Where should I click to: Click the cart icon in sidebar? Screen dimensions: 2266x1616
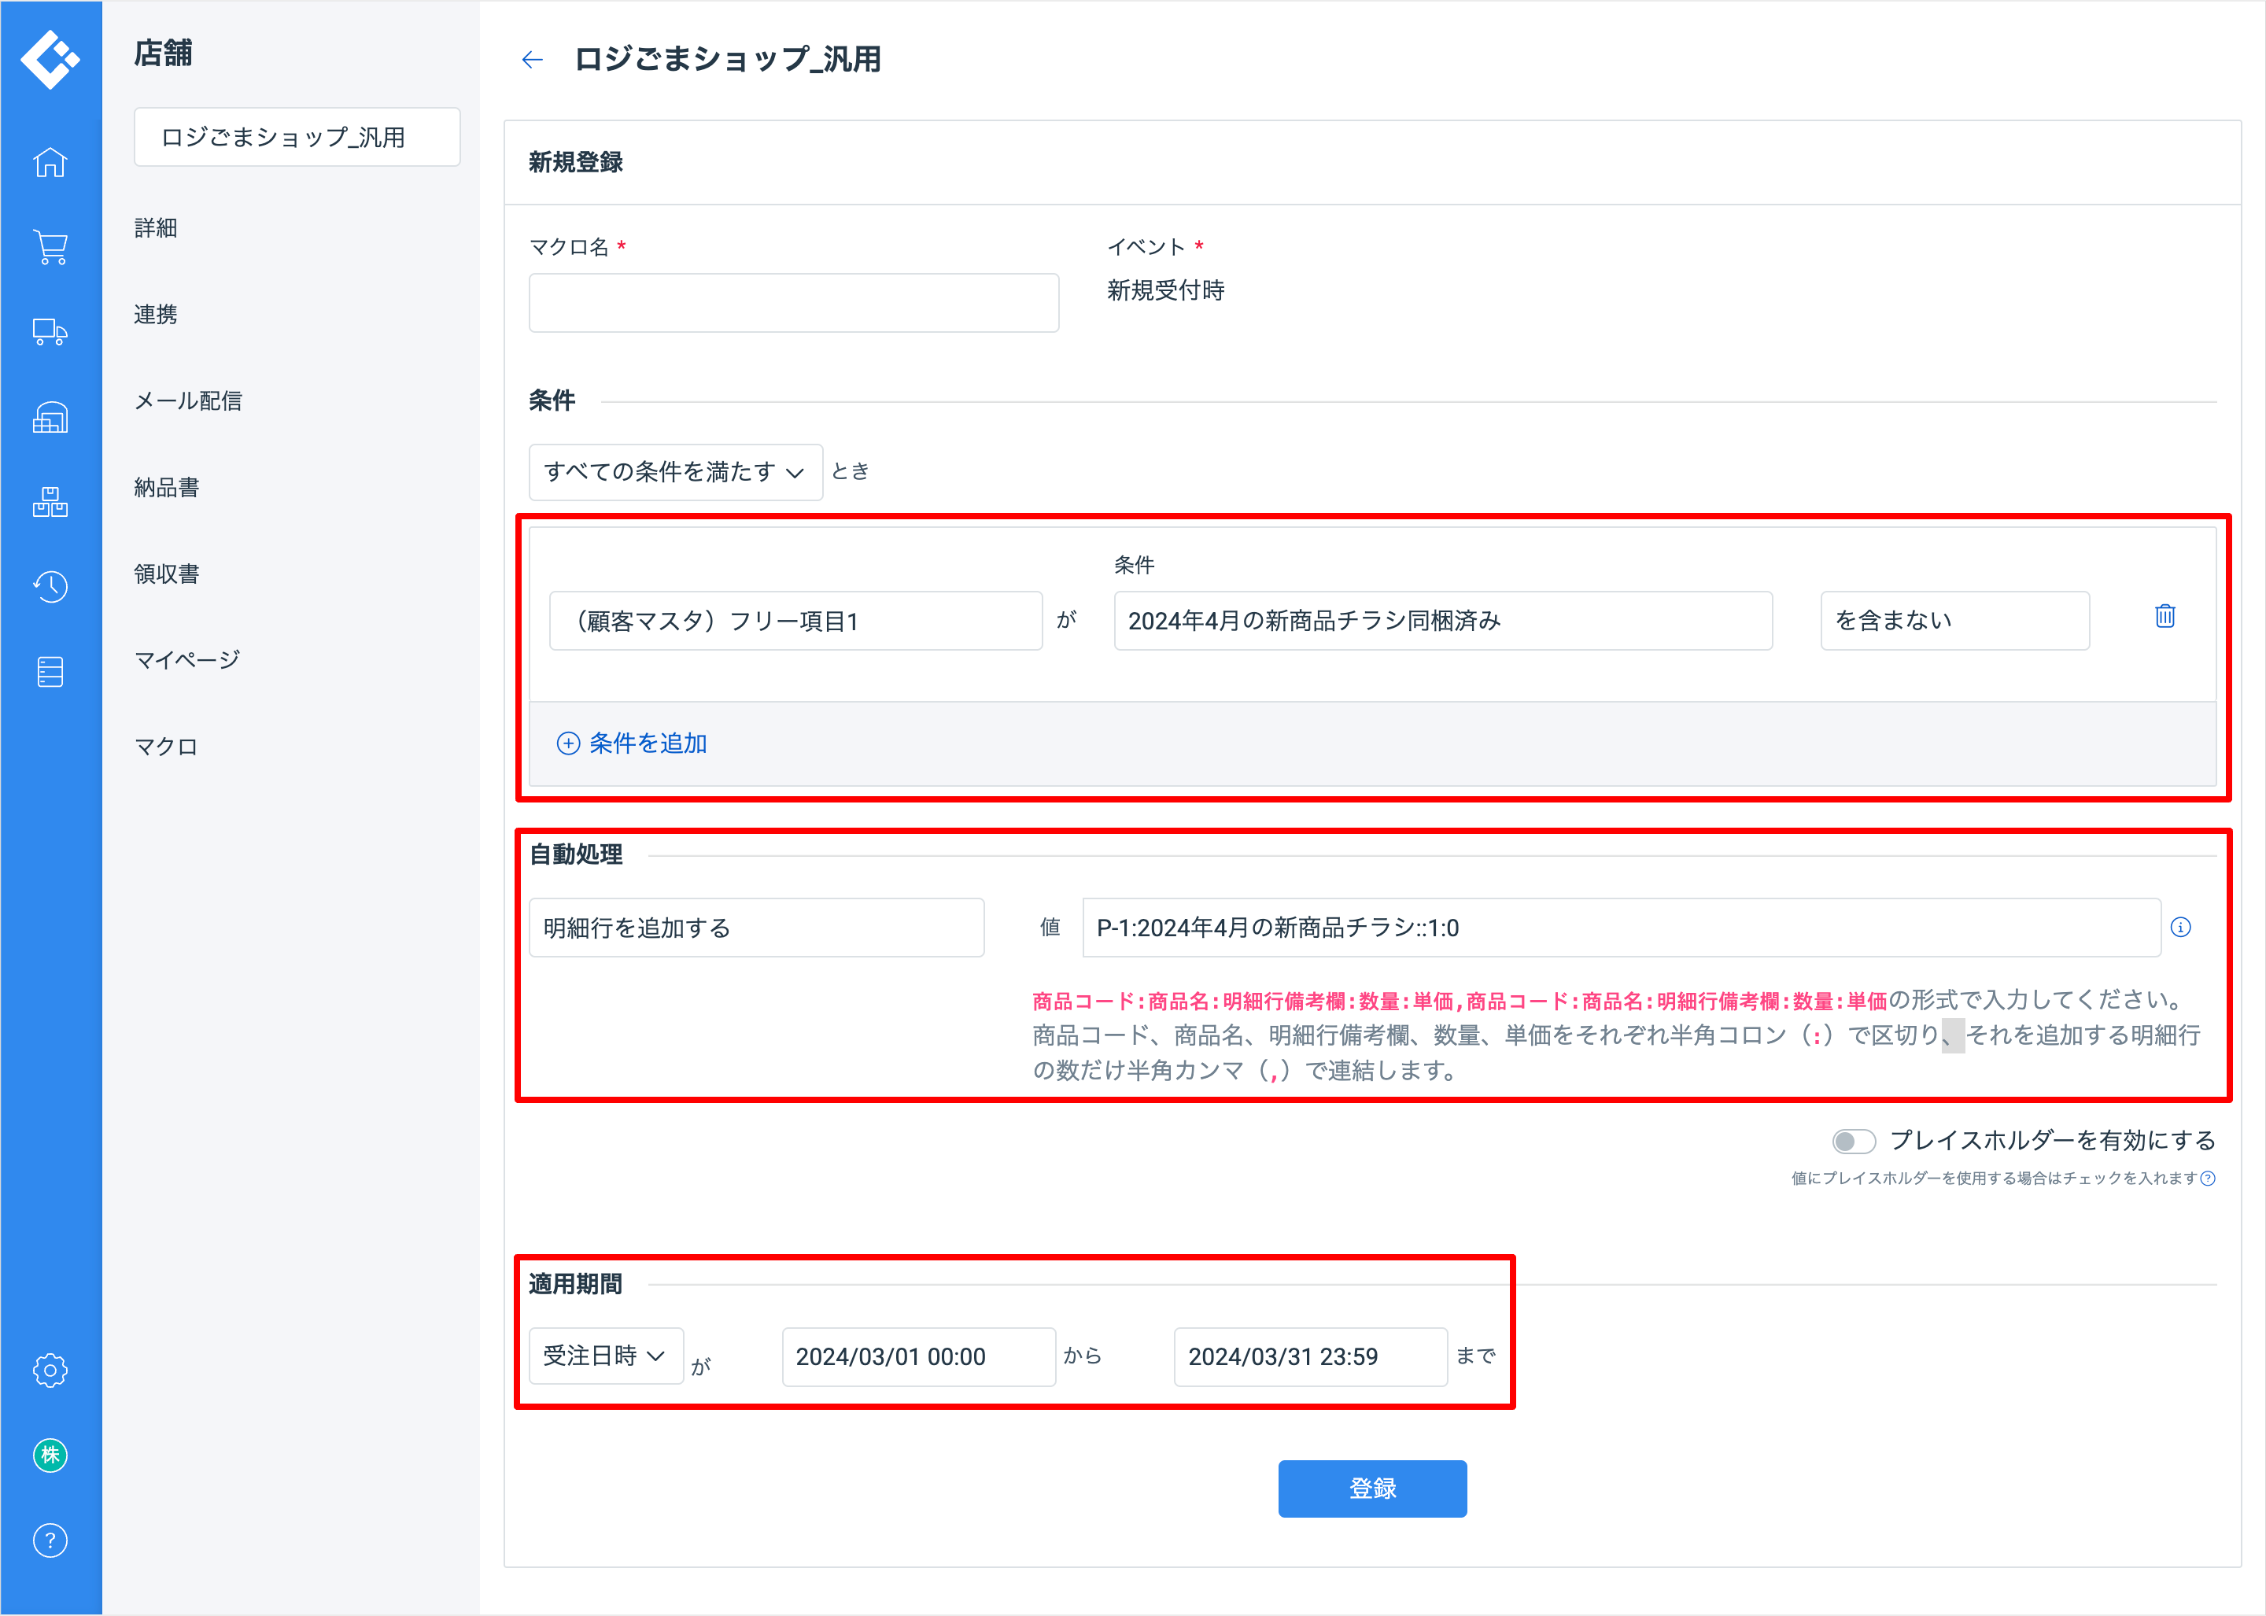click(47, 243)
